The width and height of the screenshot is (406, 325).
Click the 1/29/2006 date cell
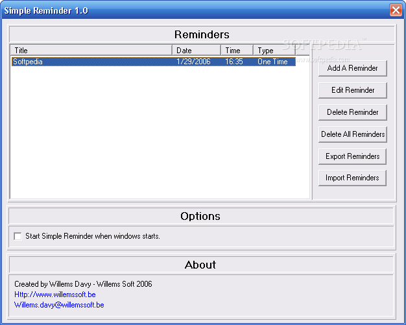coord(193,62)
